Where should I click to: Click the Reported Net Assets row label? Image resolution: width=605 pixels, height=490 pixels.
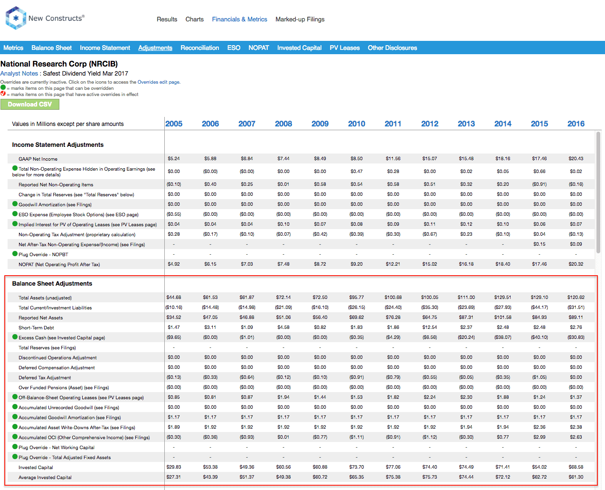[41, 318]
